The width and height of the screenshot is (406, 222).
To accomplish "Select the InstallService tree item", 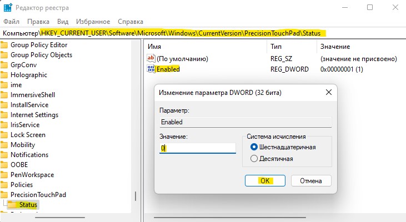I will coord(29,105).
